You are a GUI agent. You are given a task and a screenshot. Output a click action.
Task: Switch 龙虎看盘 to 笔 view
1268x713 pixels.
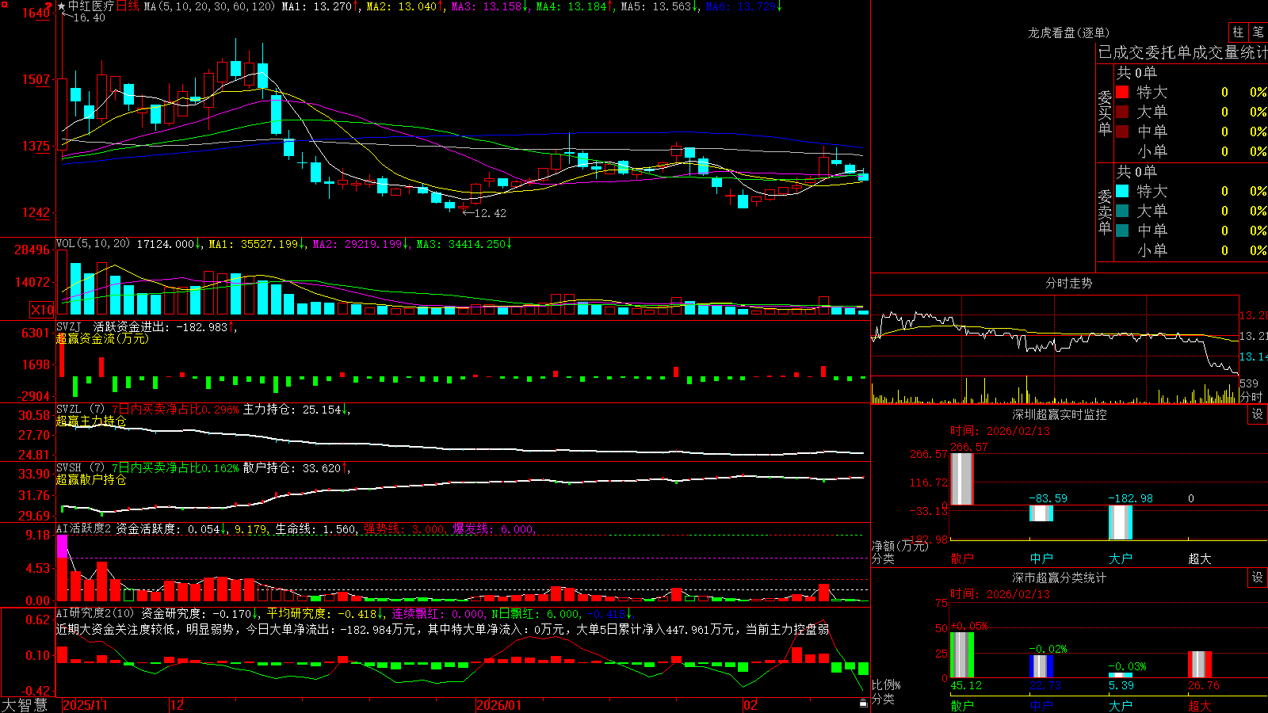1258,32
